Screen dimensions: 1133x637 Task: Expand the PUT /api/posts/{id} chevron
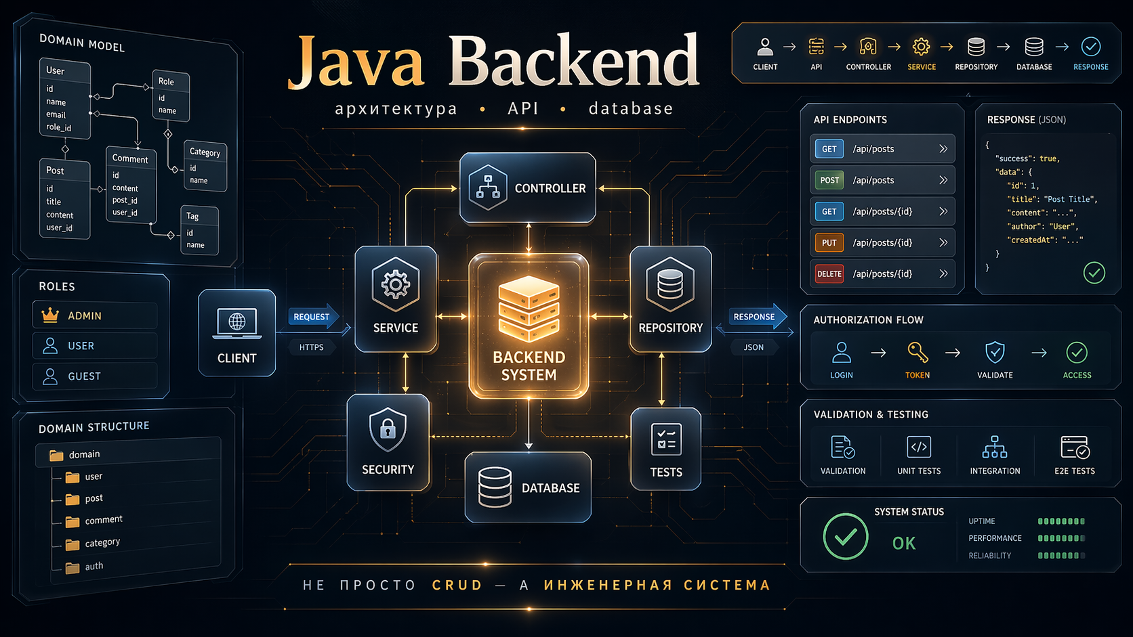tap(943, 242)
